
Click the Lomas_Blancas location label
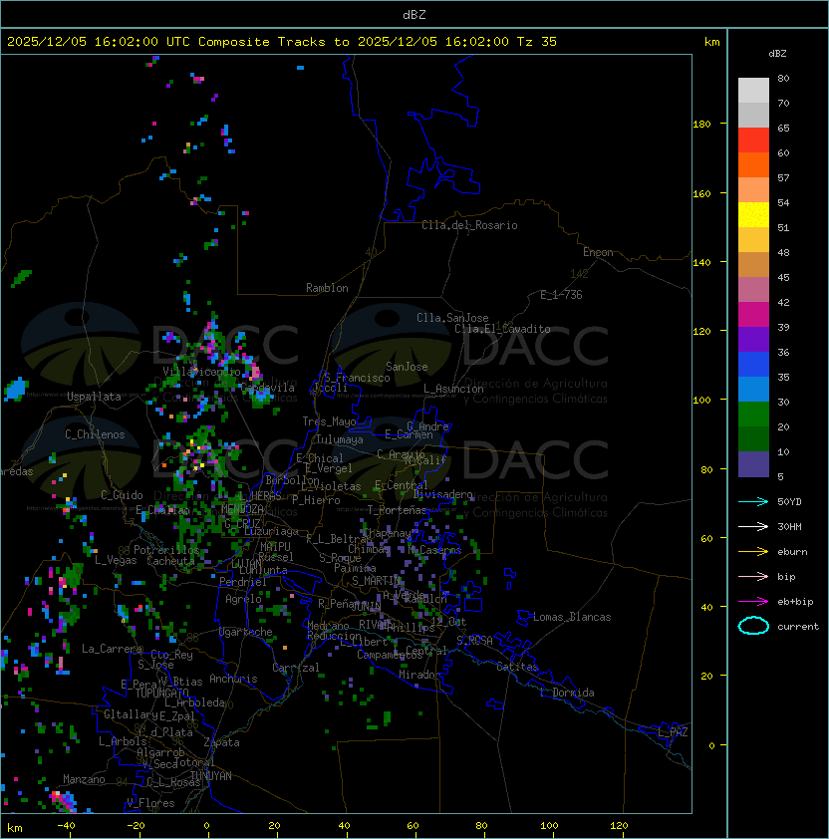(572, 617)
